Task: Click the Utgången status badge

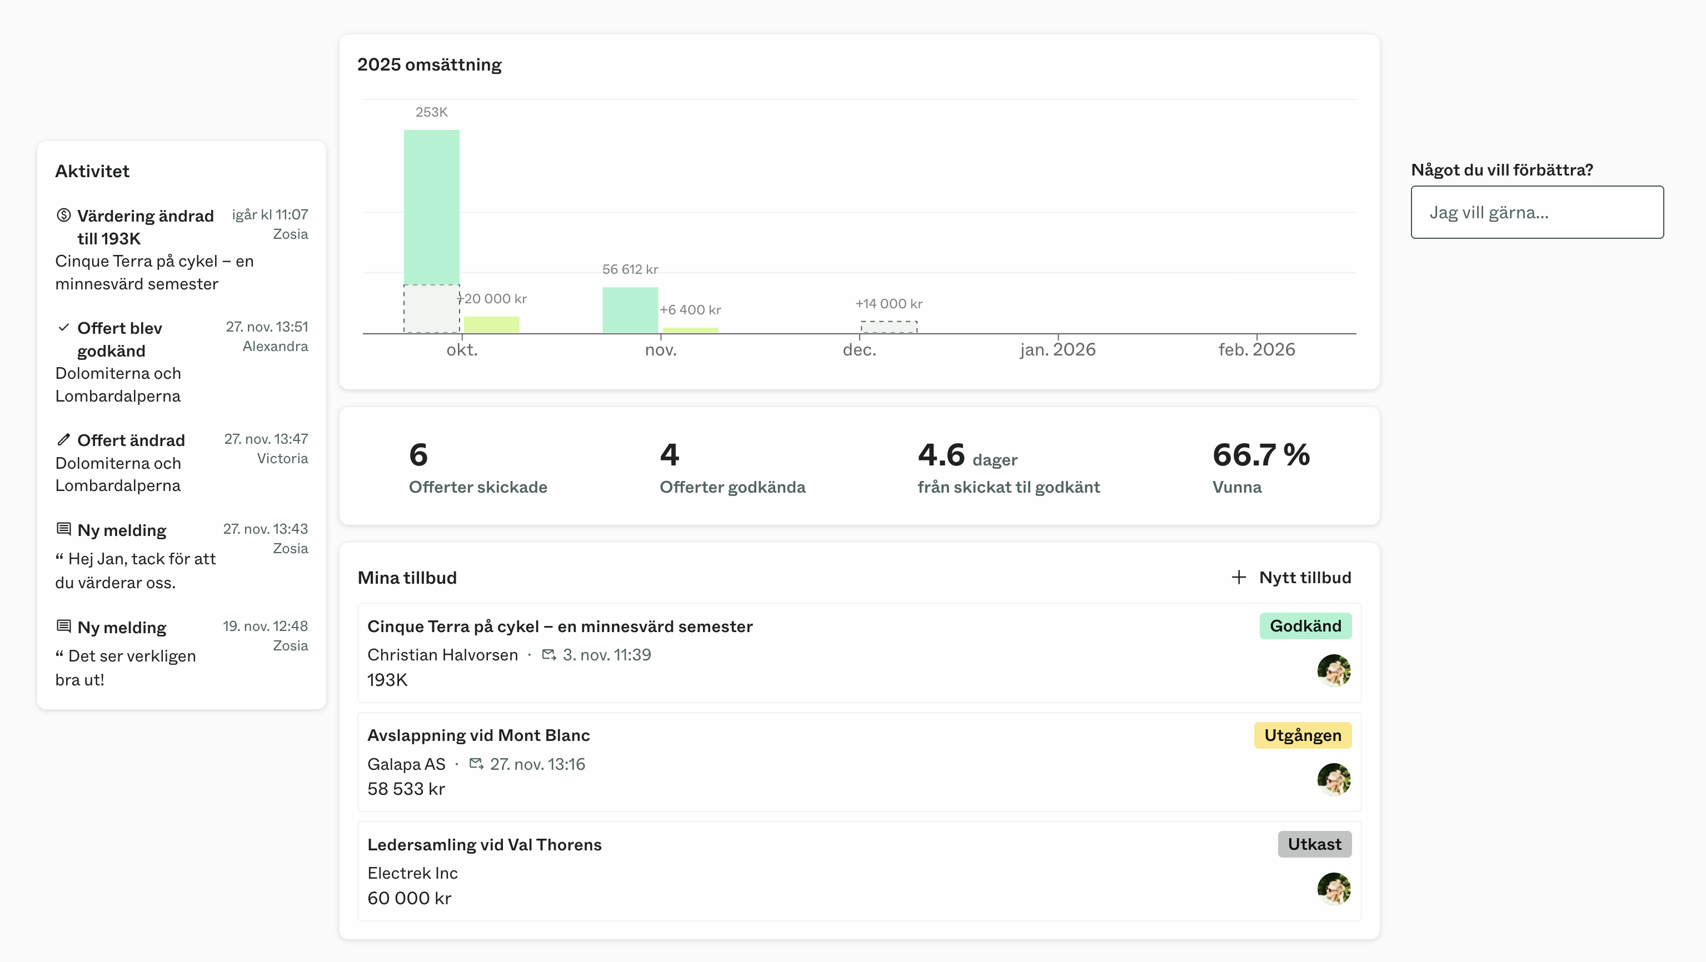Action: [x=1302, y=735]
